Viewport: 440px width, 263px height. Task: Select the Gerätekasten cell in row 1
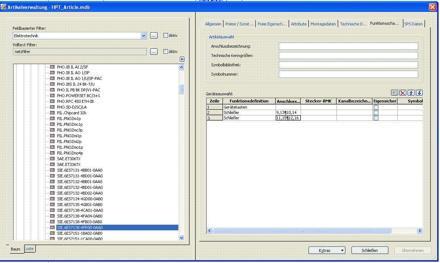tap(249, 107)
